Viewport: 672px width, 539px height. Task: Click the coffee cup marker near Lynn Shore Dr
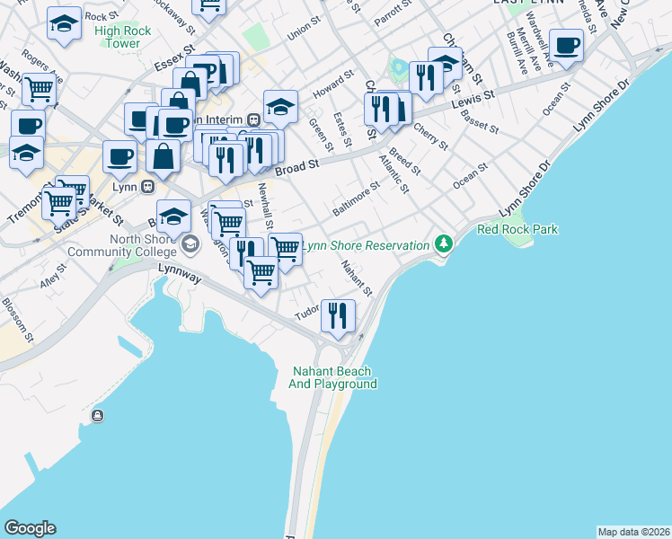566,47
